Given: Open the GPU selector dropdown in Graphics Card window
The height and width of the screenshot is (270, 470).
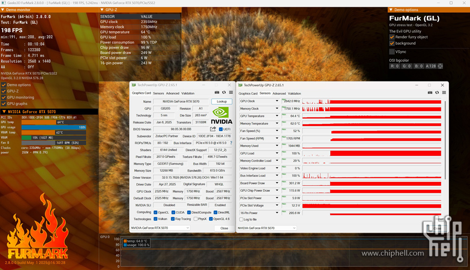Looking at the screenshot, I should pyautogui.click(x=160, y=228).
